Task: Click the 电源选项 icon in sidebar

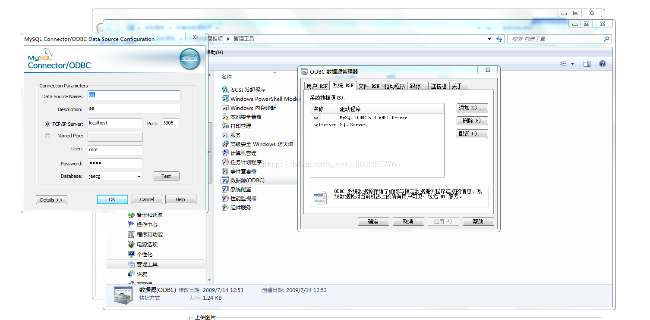Action: click(131, 244)
